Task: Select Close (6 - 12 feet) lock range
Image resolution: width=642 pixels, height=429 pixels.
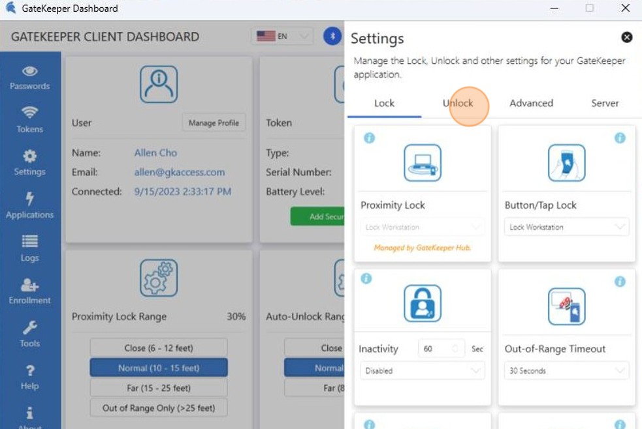Action: tap(159, 348)
